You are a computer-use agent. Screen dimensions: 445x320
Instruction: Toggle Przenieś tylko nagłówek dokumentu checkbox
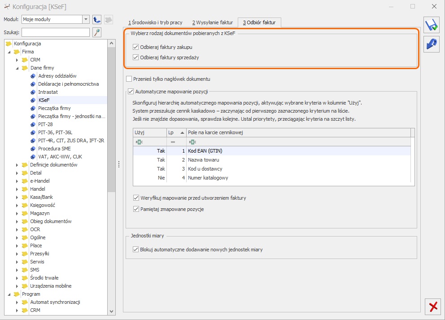click(x=129, y=79)
